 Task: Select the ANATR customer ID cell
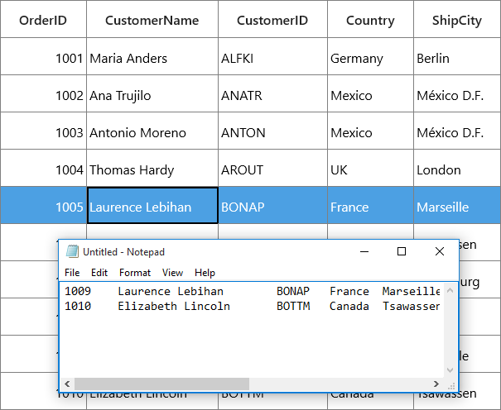click(x=272, y=95)
